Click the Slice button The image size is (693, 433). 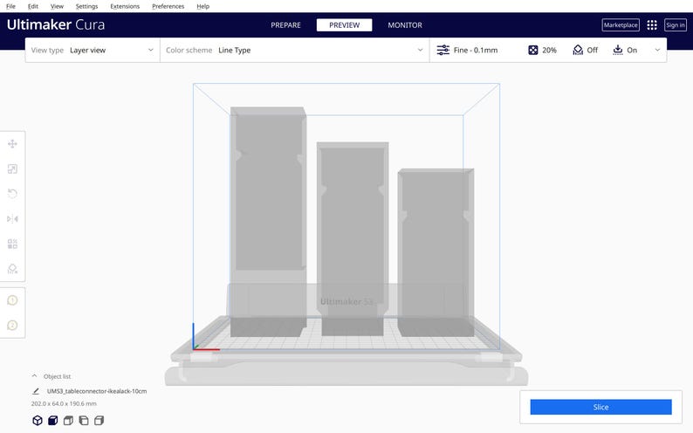coord(600,407)
